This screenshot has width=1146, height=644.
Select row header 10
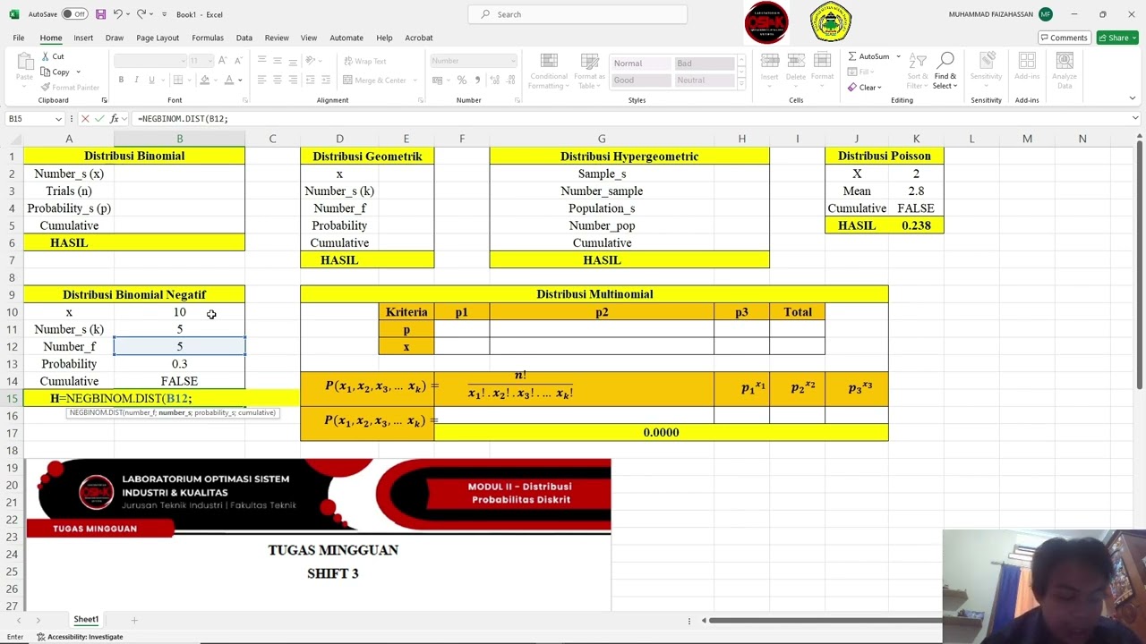pyautogui.click(x=13, y=312)
